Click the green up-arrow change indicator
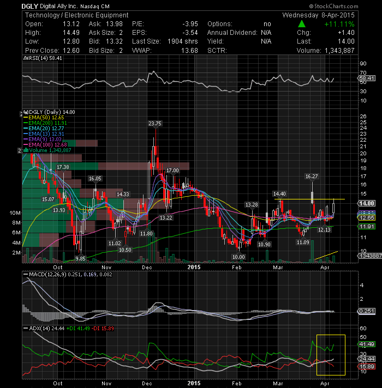The height and width of the screenshot is (388, 382). coord(301,24)
